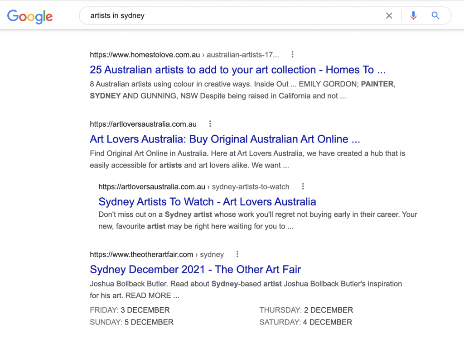
Task: Open three-dot menu for homestolove result
Action: click(x=292, y=54)
